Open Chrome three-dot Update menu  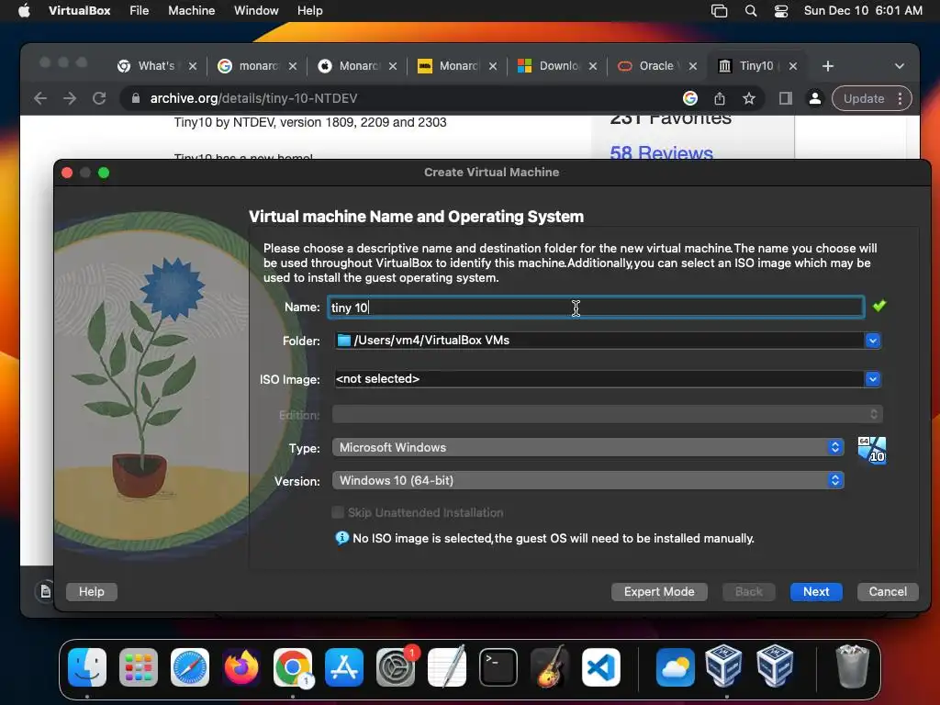(900, 98)
